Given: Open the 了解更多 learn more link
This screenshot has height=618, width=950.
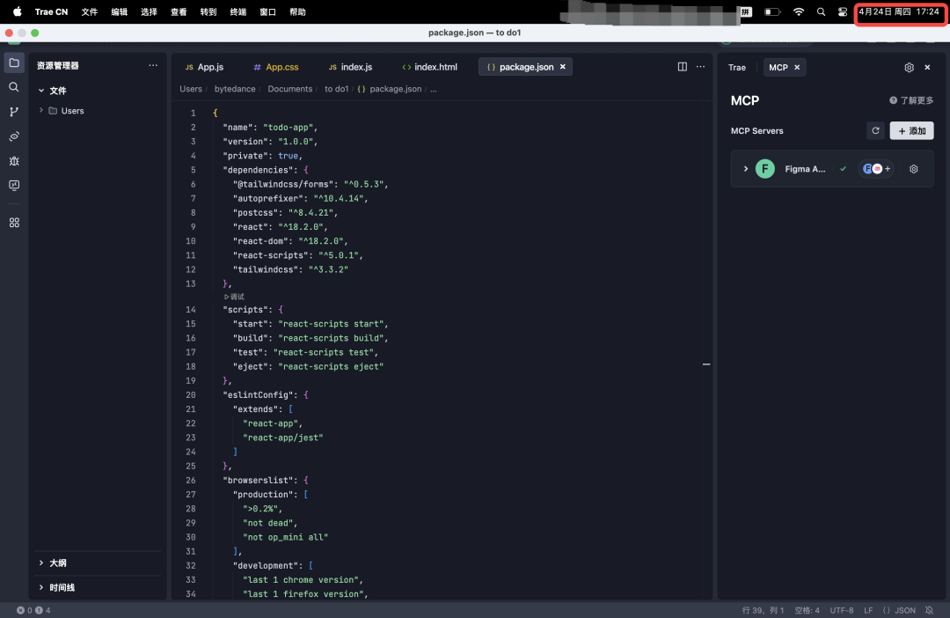Looking at the screenshot, I should coord(911,100).
